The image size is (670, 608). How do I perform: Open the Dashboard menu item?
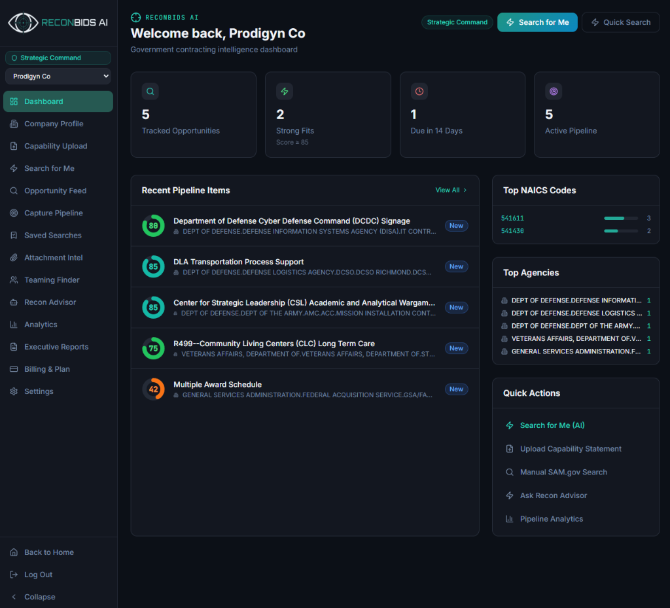point(58,101)
